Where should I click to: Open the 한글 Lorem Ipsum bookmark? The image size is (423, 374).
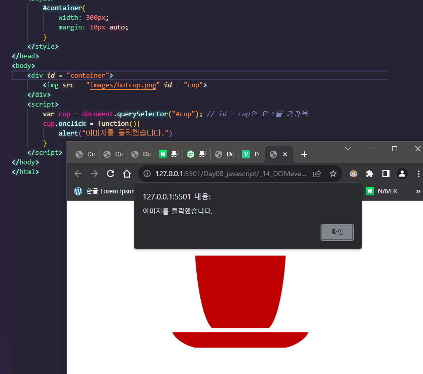point(104,191)
